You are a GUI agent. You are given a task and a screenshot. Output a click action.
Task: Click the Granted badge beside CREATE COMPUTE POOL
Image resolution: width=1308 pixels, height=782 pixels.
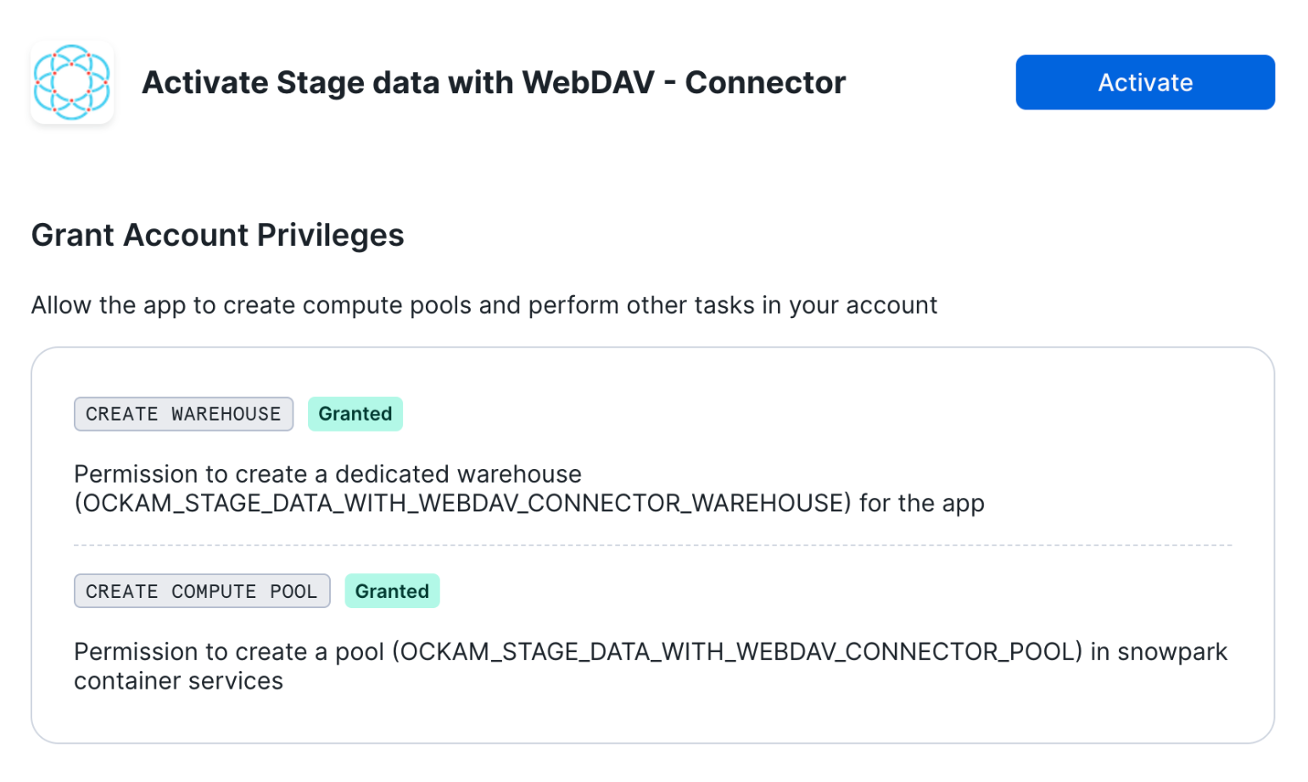click(392, 591)
